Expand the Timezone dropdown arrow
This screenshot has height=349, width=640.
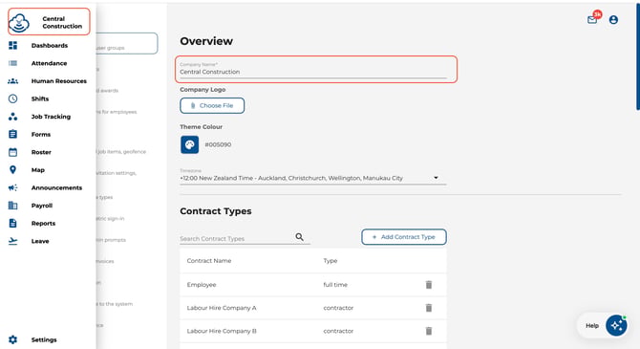tap(436, 178)
